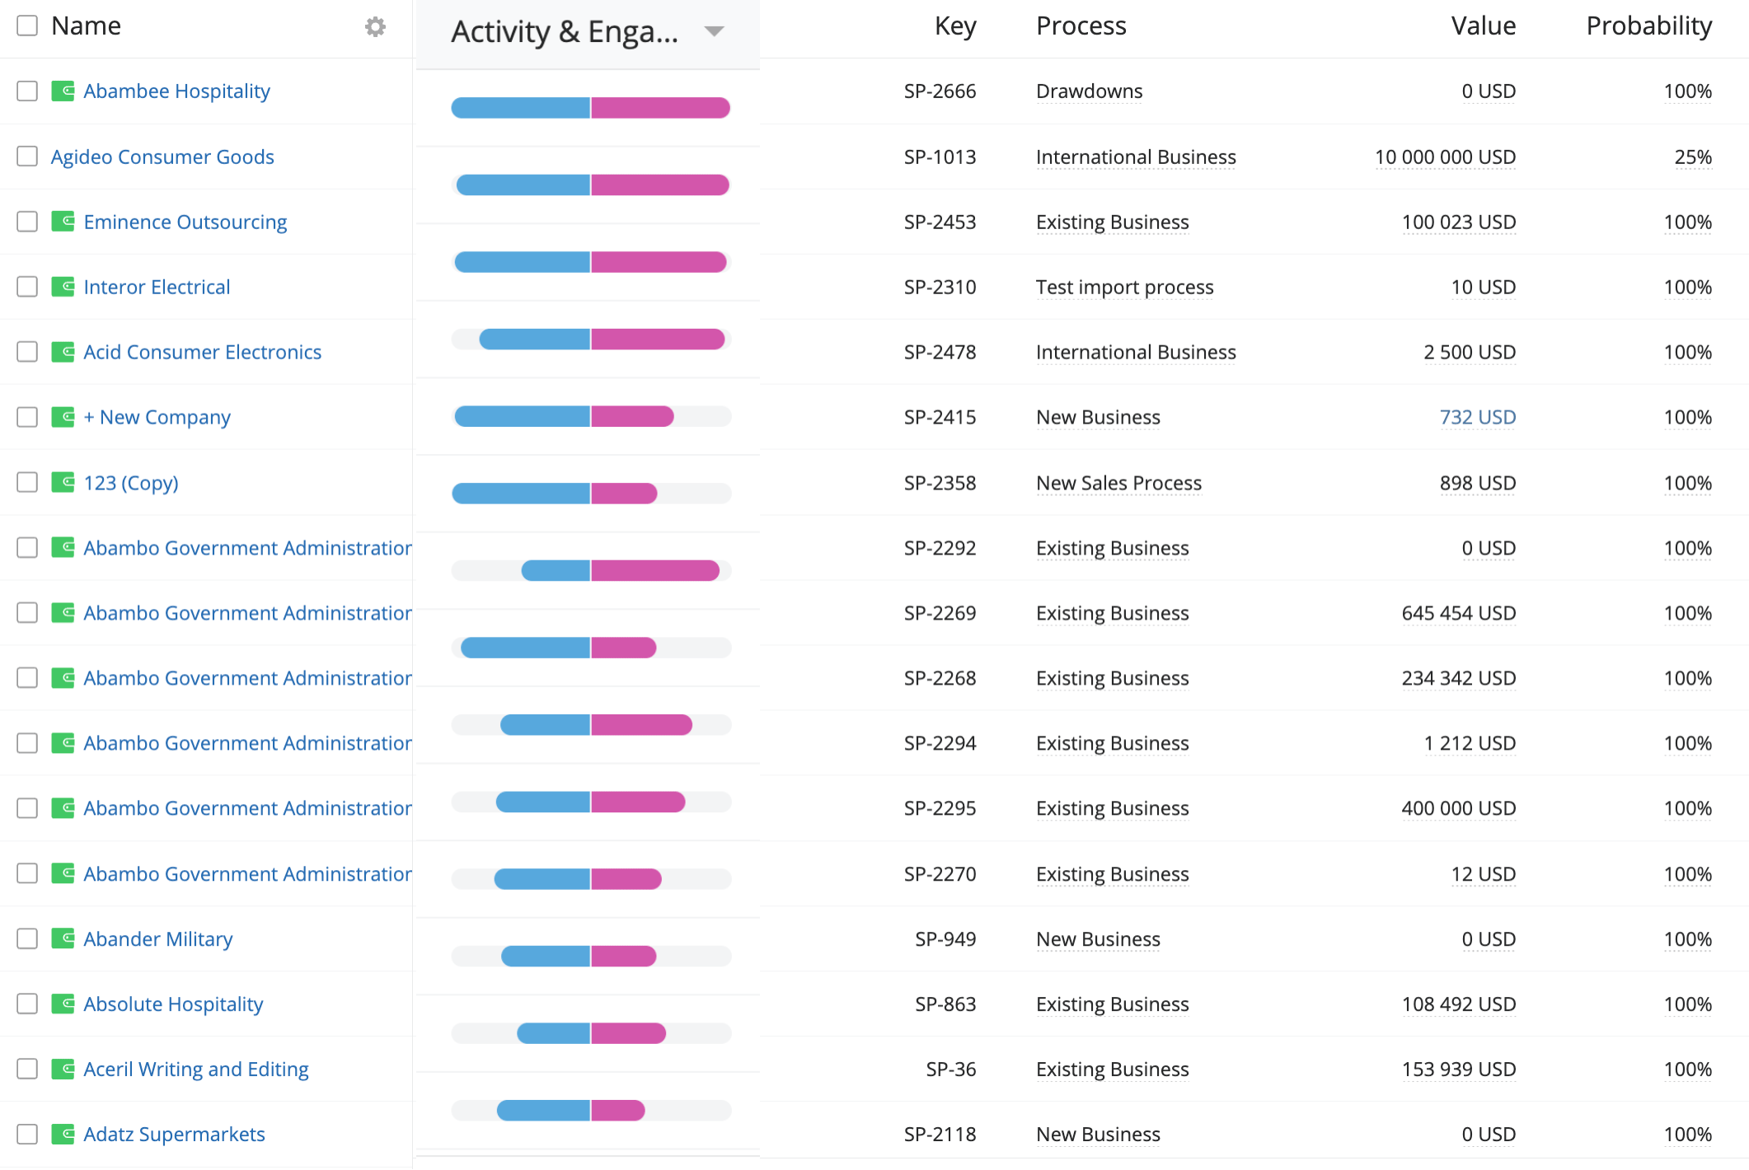The width and height of the screenshot is (1749, 1170).
Task: Open the + New Company link
Action: click(x=157, y=417)
